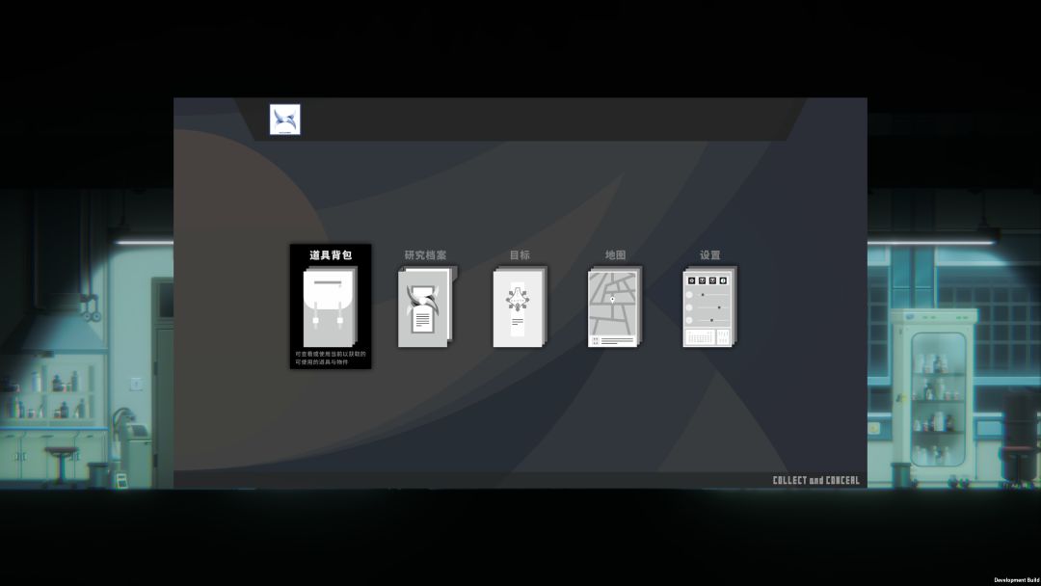Open the backpack inventory card icon
This screenshot has height=586, width=1041.
click(x=329, y=307)
